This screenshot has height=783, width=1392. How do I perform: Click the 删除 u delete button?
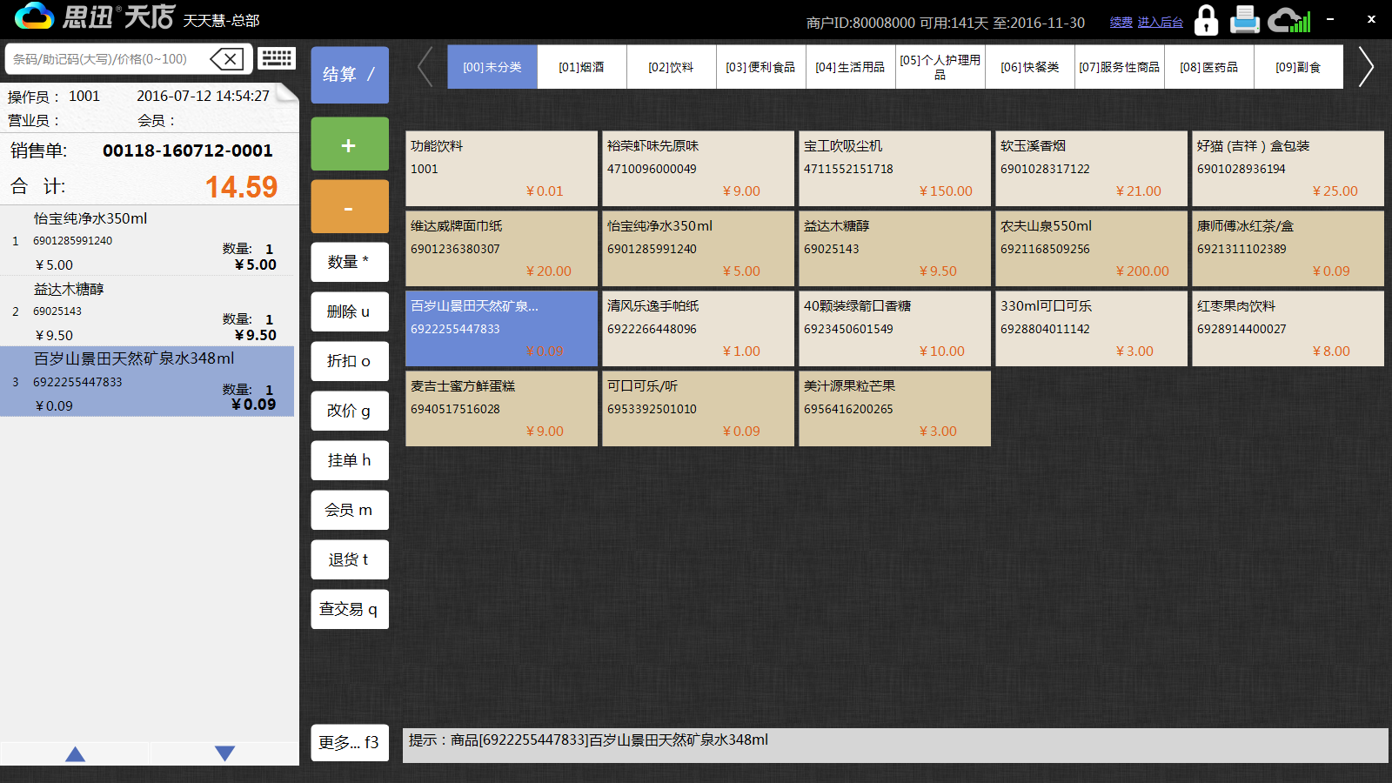350,311
